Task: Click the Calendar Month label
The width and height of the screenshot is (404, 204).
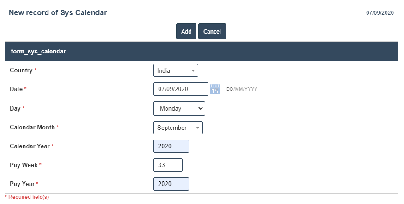Action: 32,127
